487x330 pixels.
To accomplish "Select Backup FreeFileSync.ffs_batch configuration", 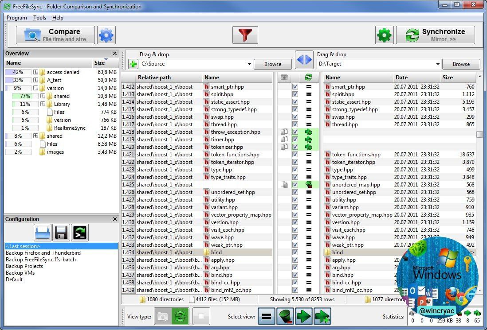I will pyautogui.click(x=41, y=260).
